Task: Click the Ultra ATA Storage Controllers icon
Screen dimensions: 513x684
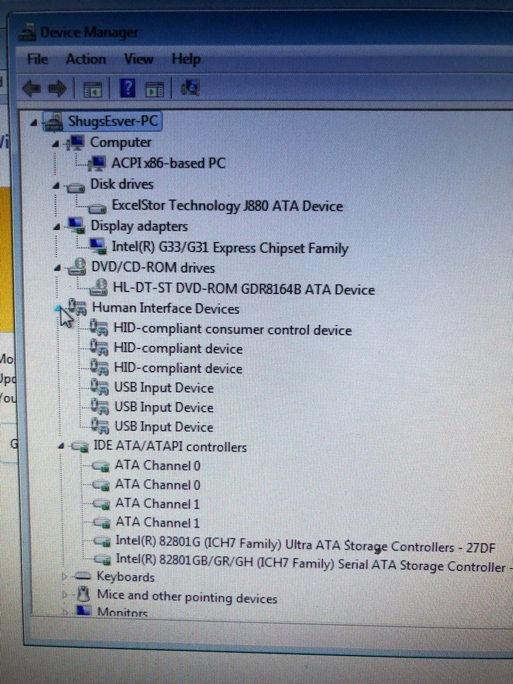Action: click(103, 541)
